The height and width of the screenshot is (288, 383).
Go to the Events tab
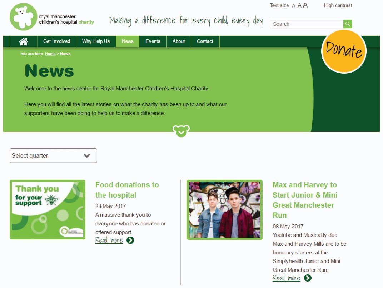153,41
